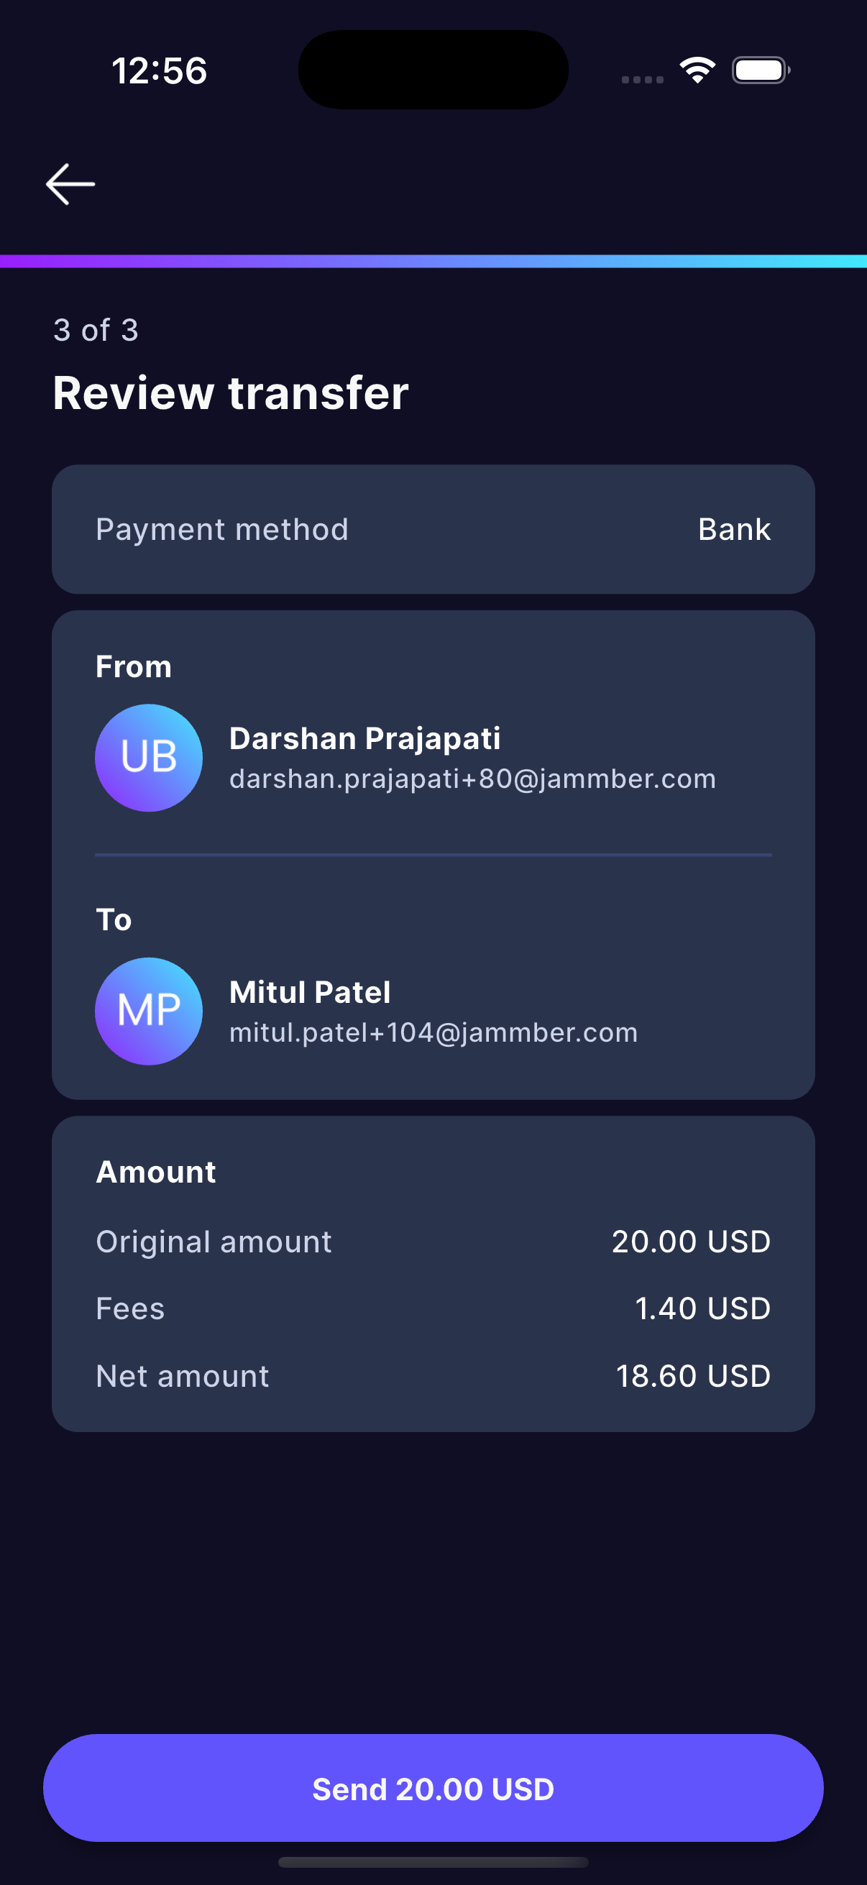Tap the Review transfer heading
The width and height of the screenshot is (867, 1885).
pyautogui.click(x=231, y=393)
